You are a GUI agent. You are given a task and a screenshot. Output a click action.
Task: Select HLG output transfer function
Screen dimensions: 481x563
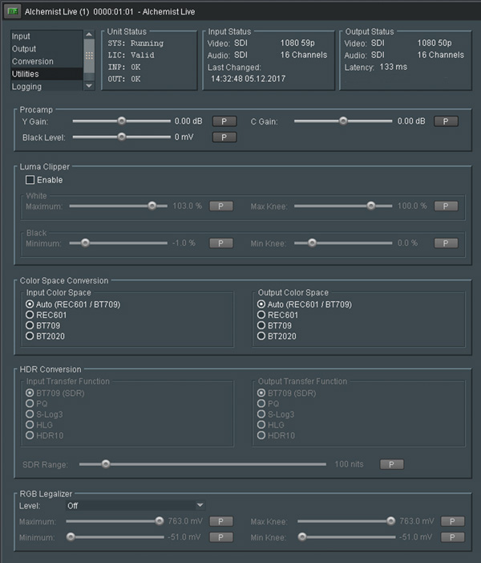[x=271, y=425]
